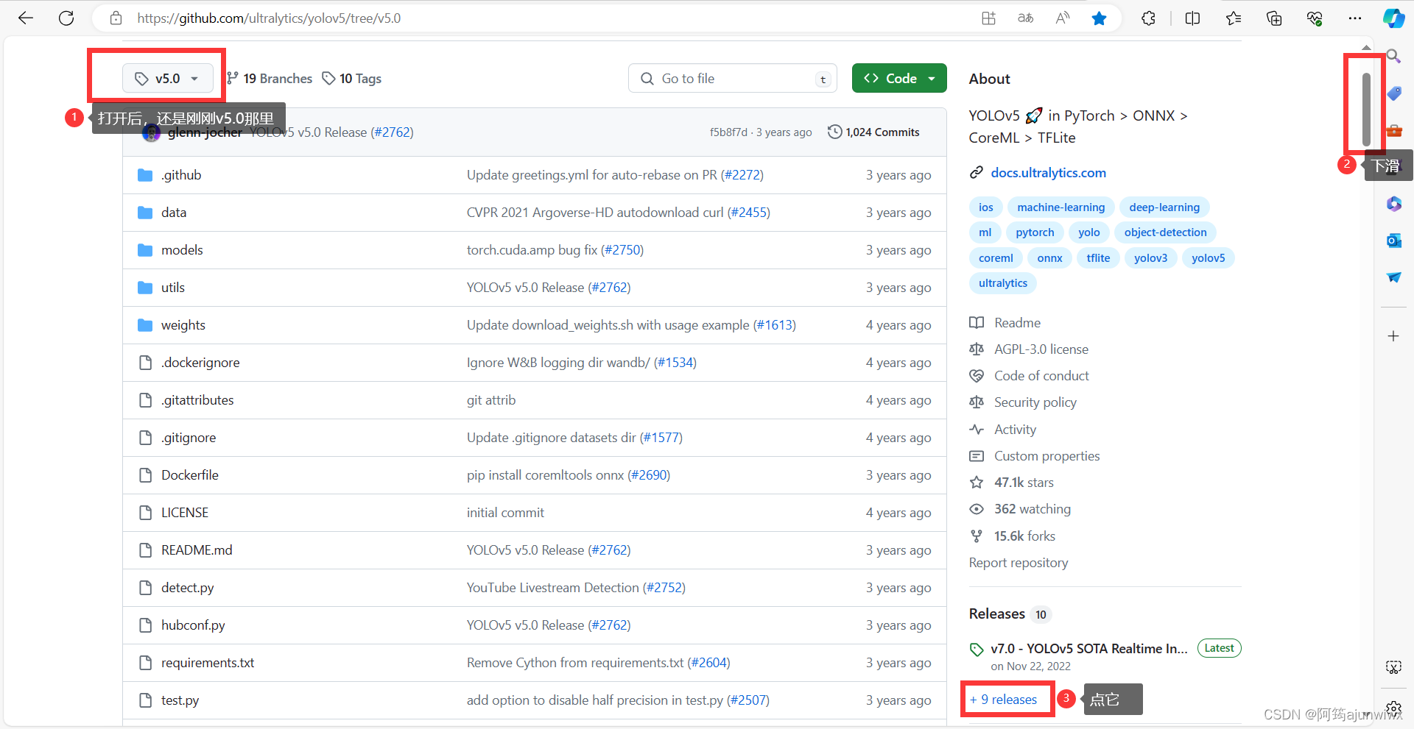
Task: Open hubconf.py file
Action: (x=193, y=625)
